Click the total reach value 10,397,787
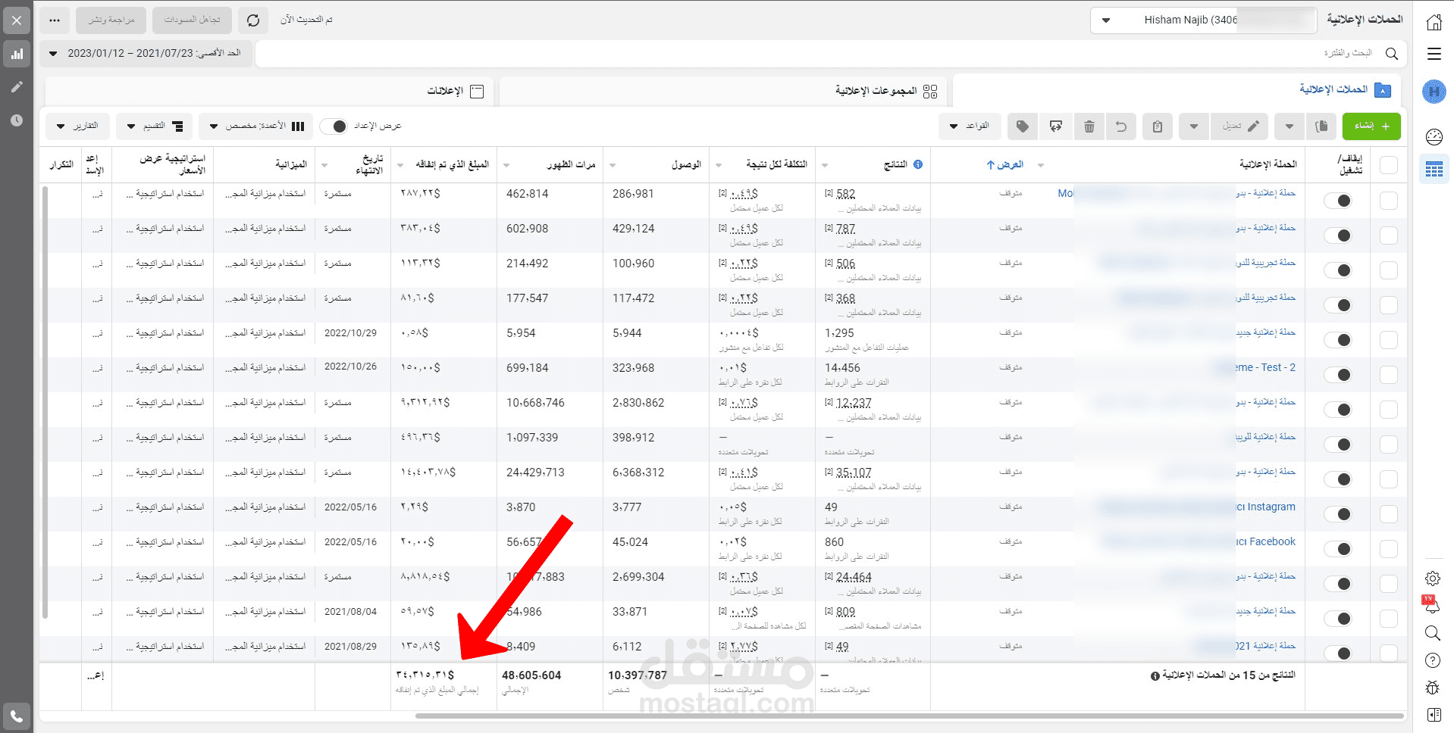The width and height of the screenshot is (1454, 733). tap(638, 675)
